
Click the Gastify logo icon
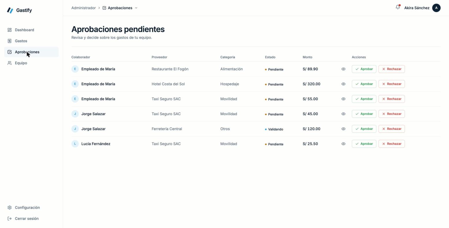(10, 10)
